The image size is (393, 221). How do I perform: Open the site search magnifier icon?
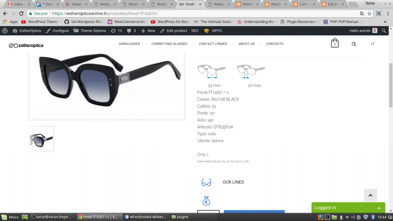tap(353, 44)
